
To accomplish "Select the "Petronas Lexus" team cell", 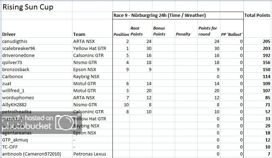I will click(x=89, y=154).
